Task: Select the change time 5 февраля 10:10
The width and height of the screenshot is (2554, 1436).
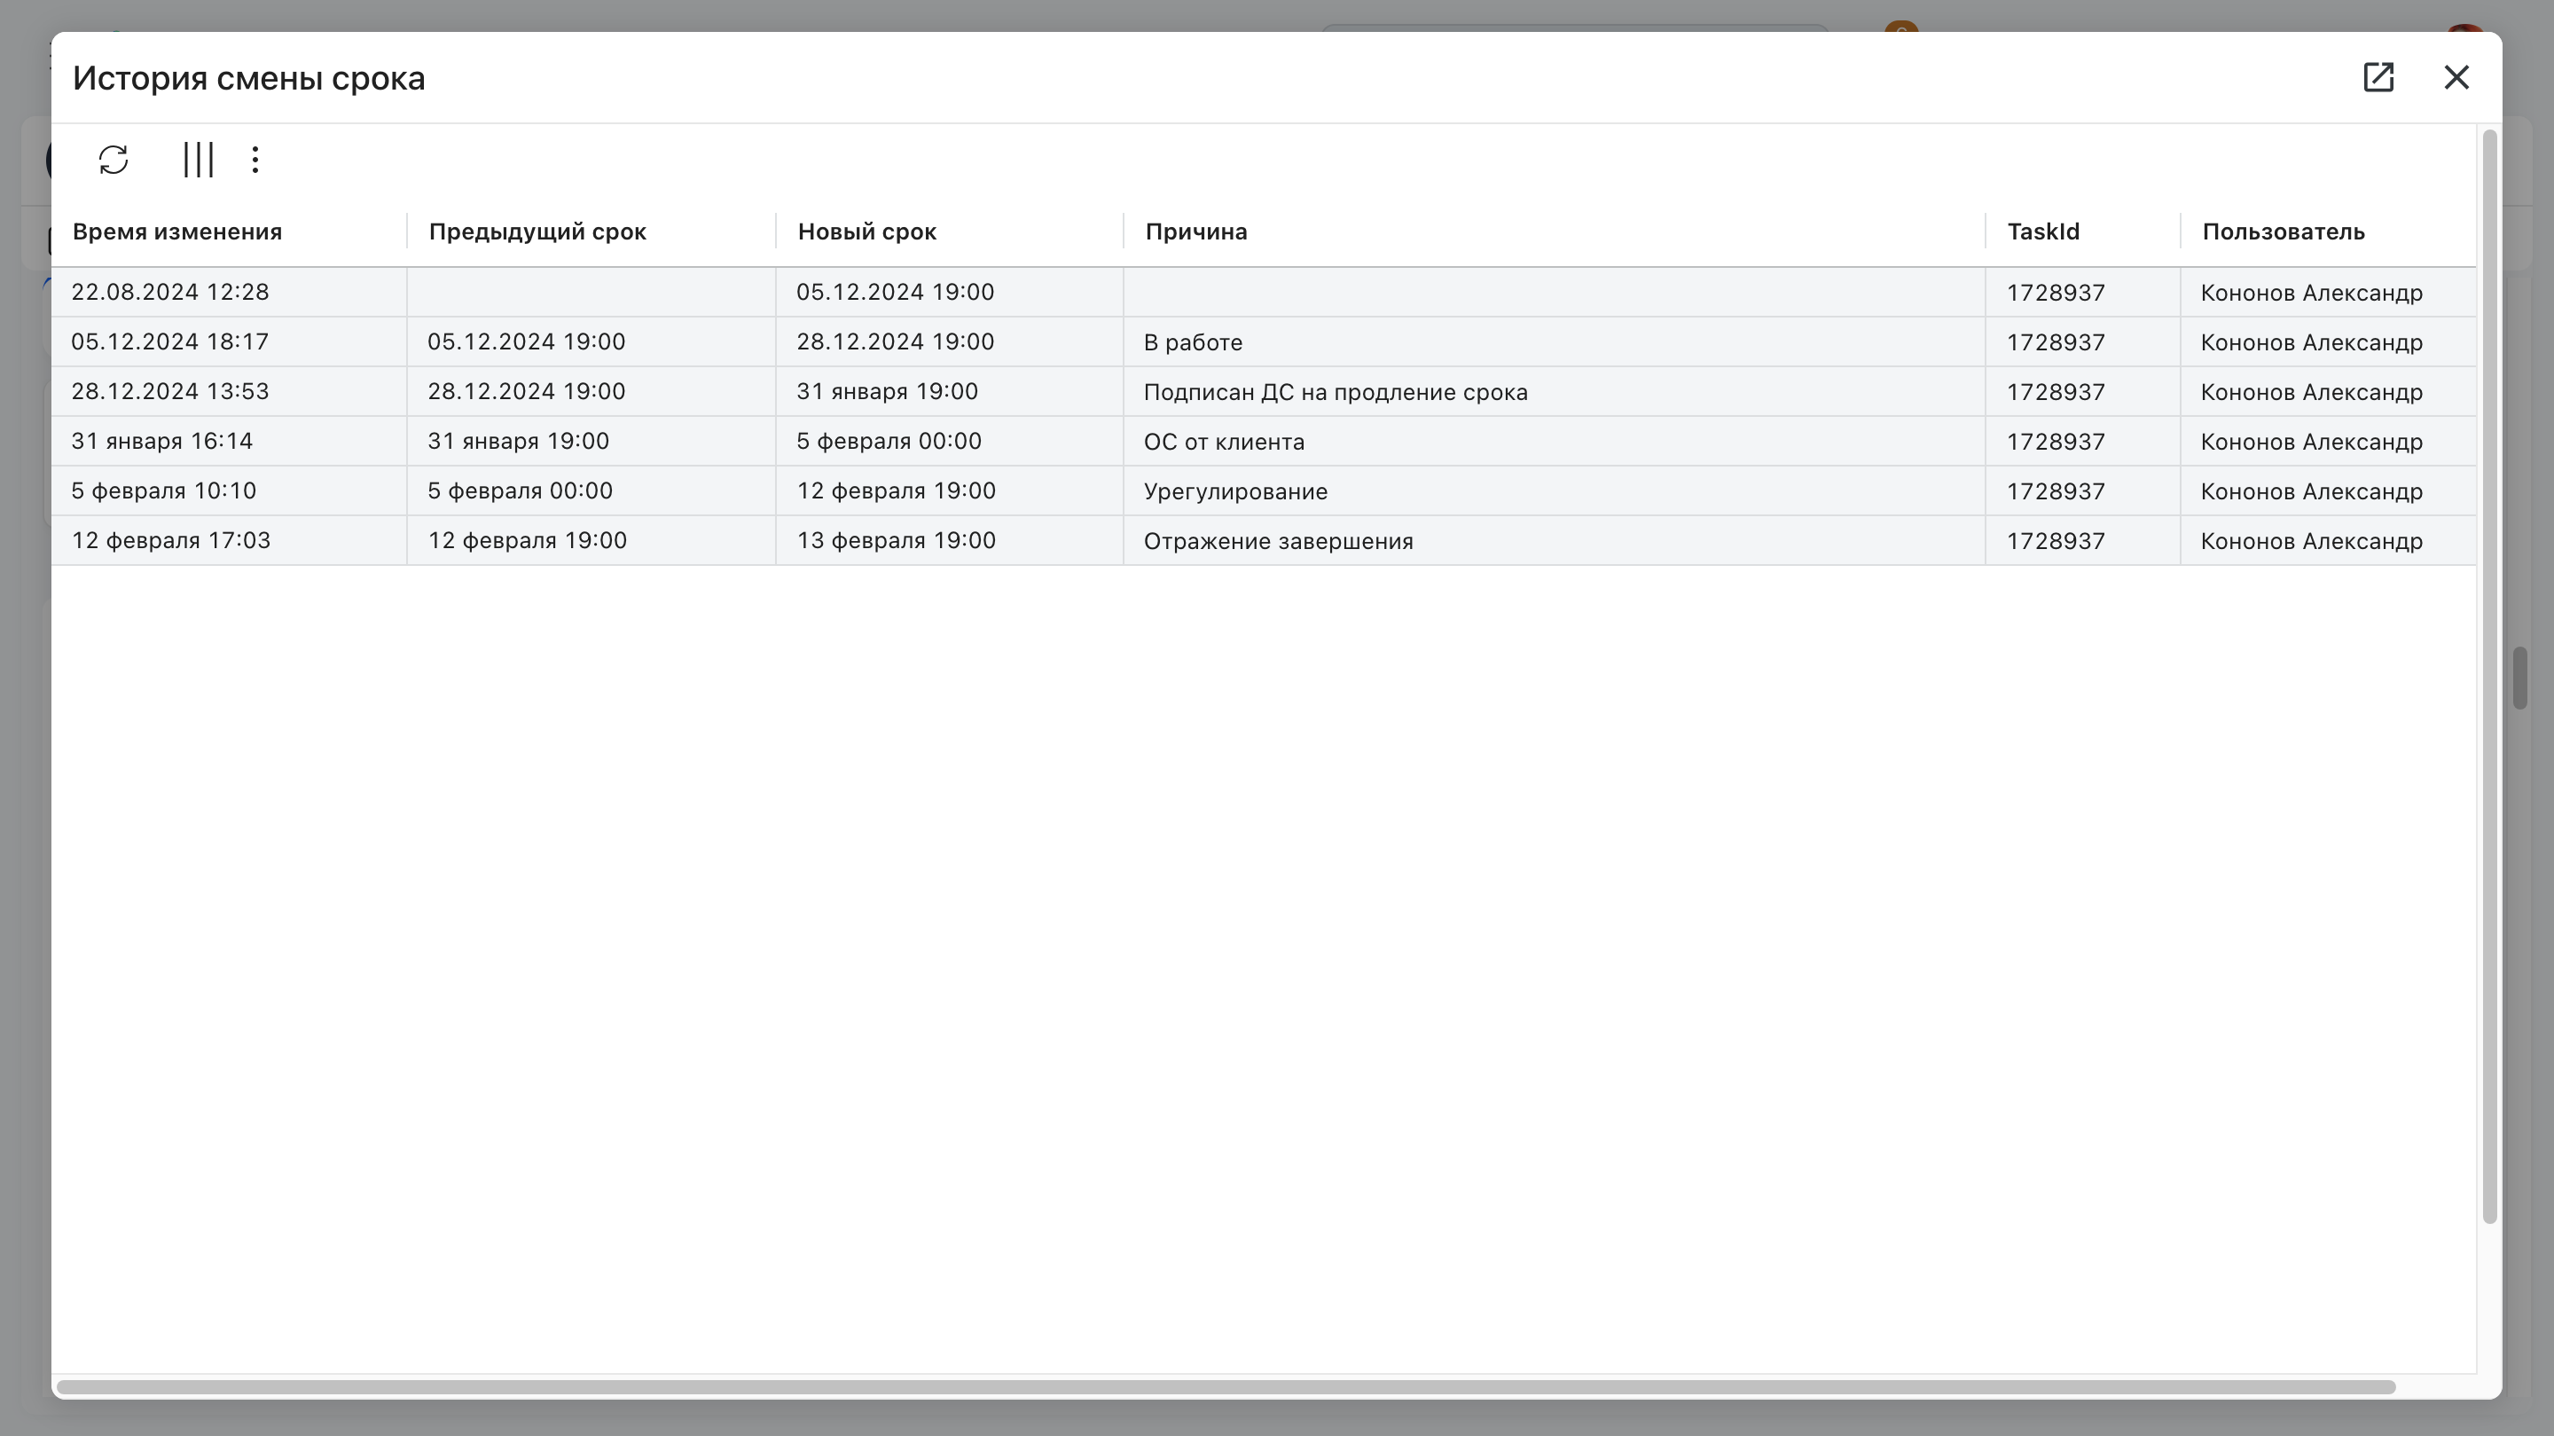Action: tap(163, 490)
